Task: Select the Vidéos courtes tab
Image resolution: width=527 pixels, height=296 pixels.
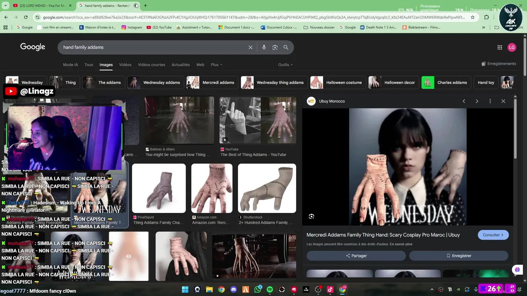Action: point(152,65)
